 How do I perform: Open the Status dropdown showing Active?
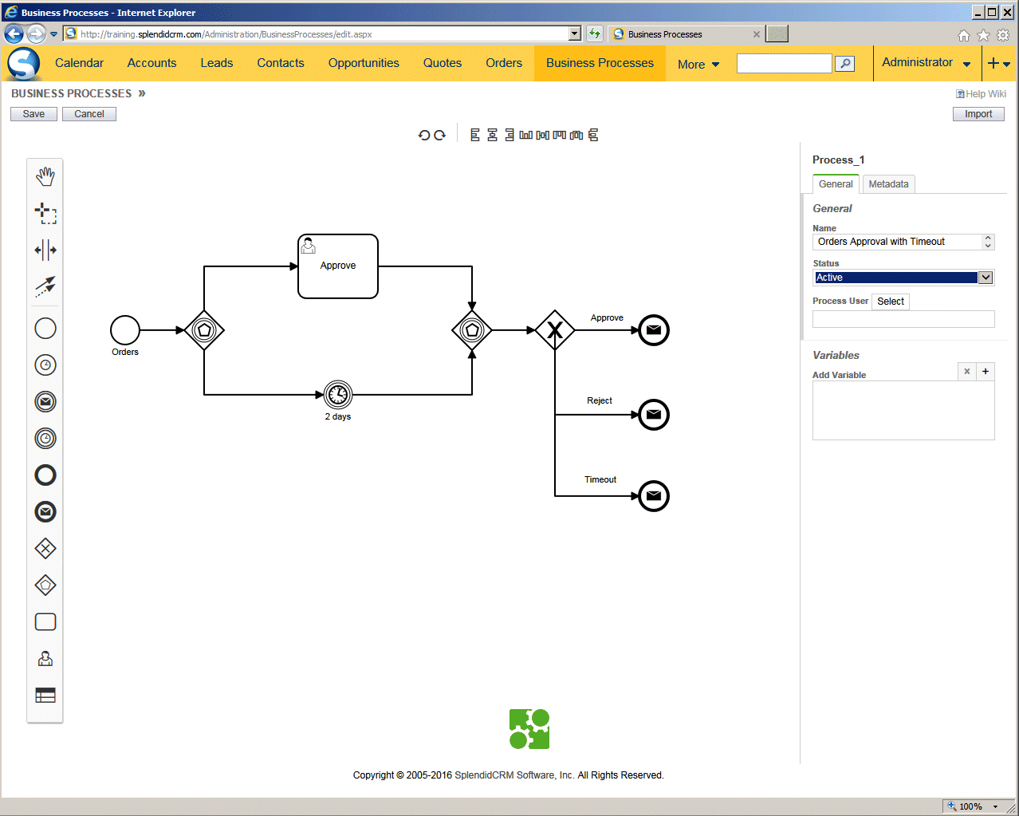(903, 278)
